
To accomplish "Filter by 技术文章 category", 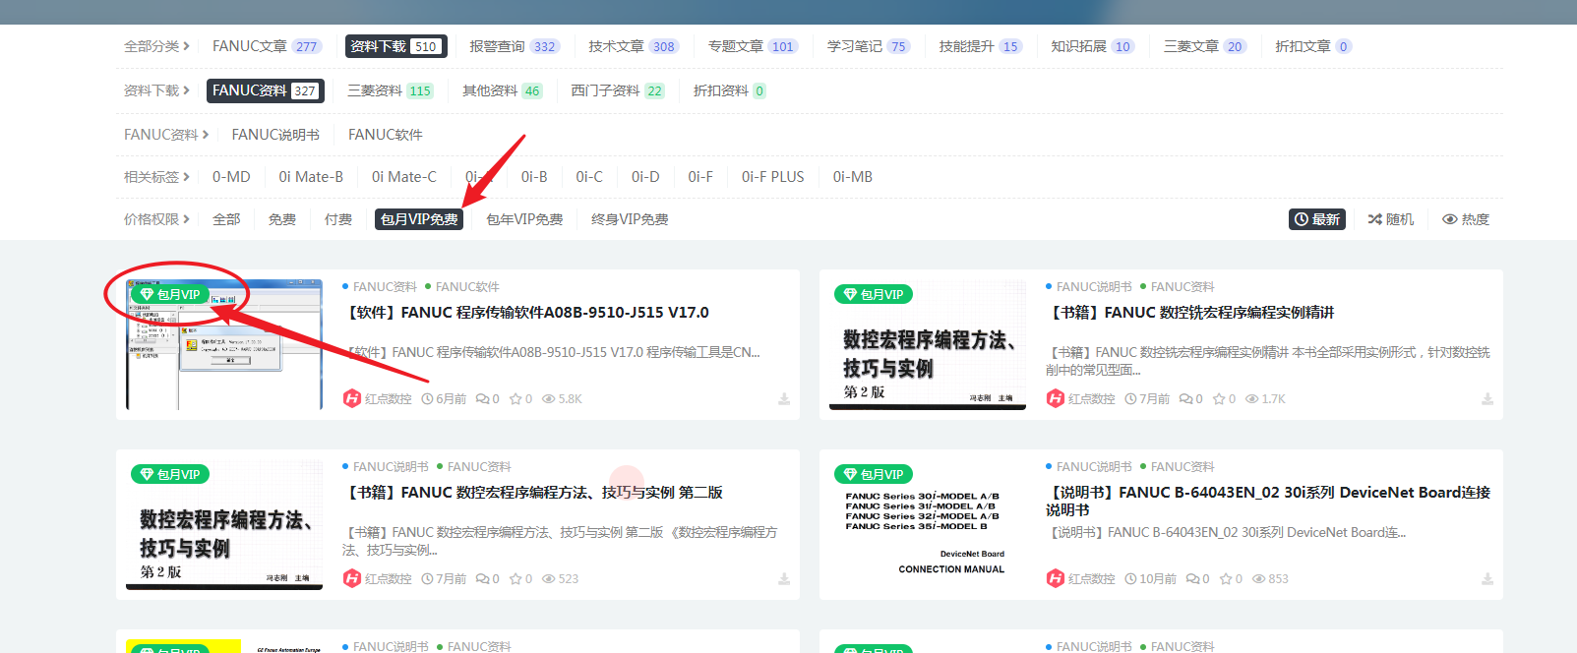I will tap(634, 46).
